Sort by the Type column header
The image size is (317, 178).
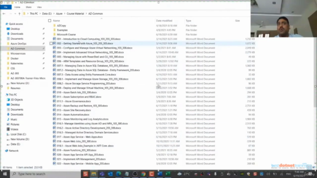point(188,21)
